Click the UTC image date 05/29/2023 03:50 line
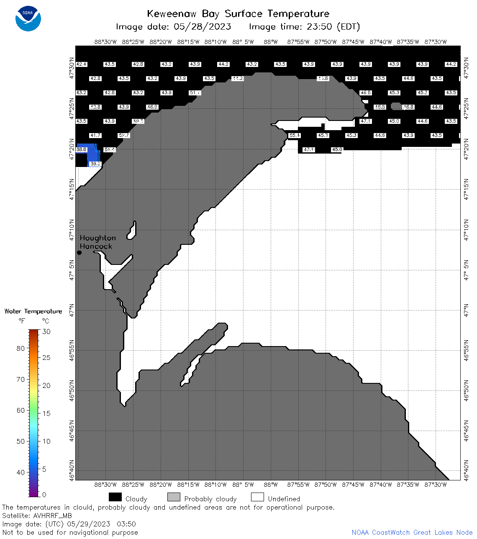The width and height of the screenshot is (477, 539). tap(69, 524)
